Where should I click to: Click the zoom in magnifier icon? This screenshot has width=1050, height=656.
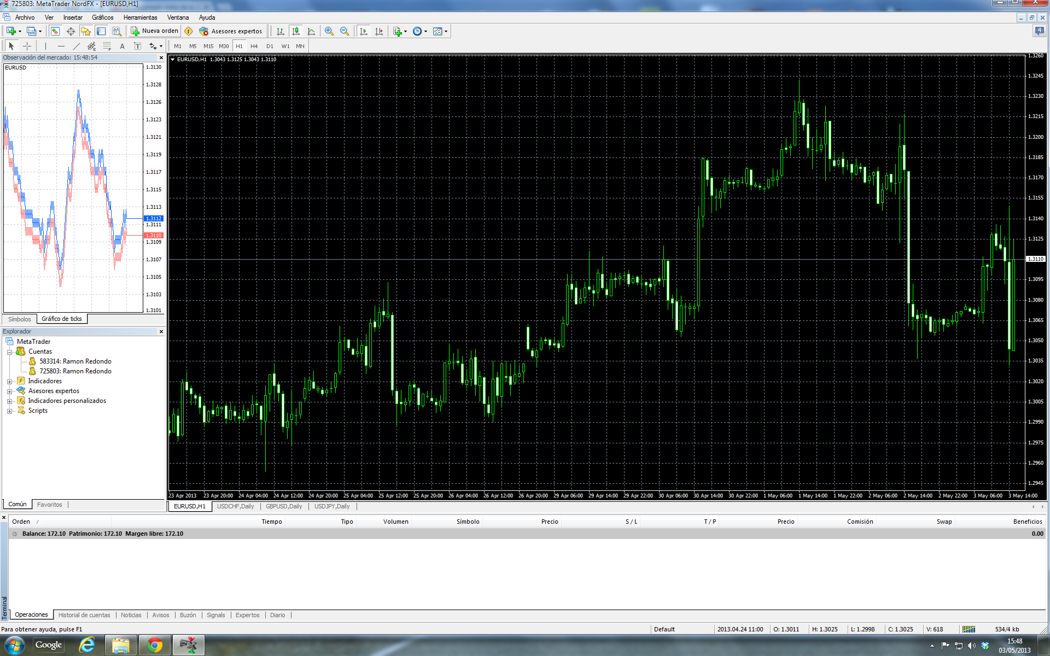(x=329, y=31)
